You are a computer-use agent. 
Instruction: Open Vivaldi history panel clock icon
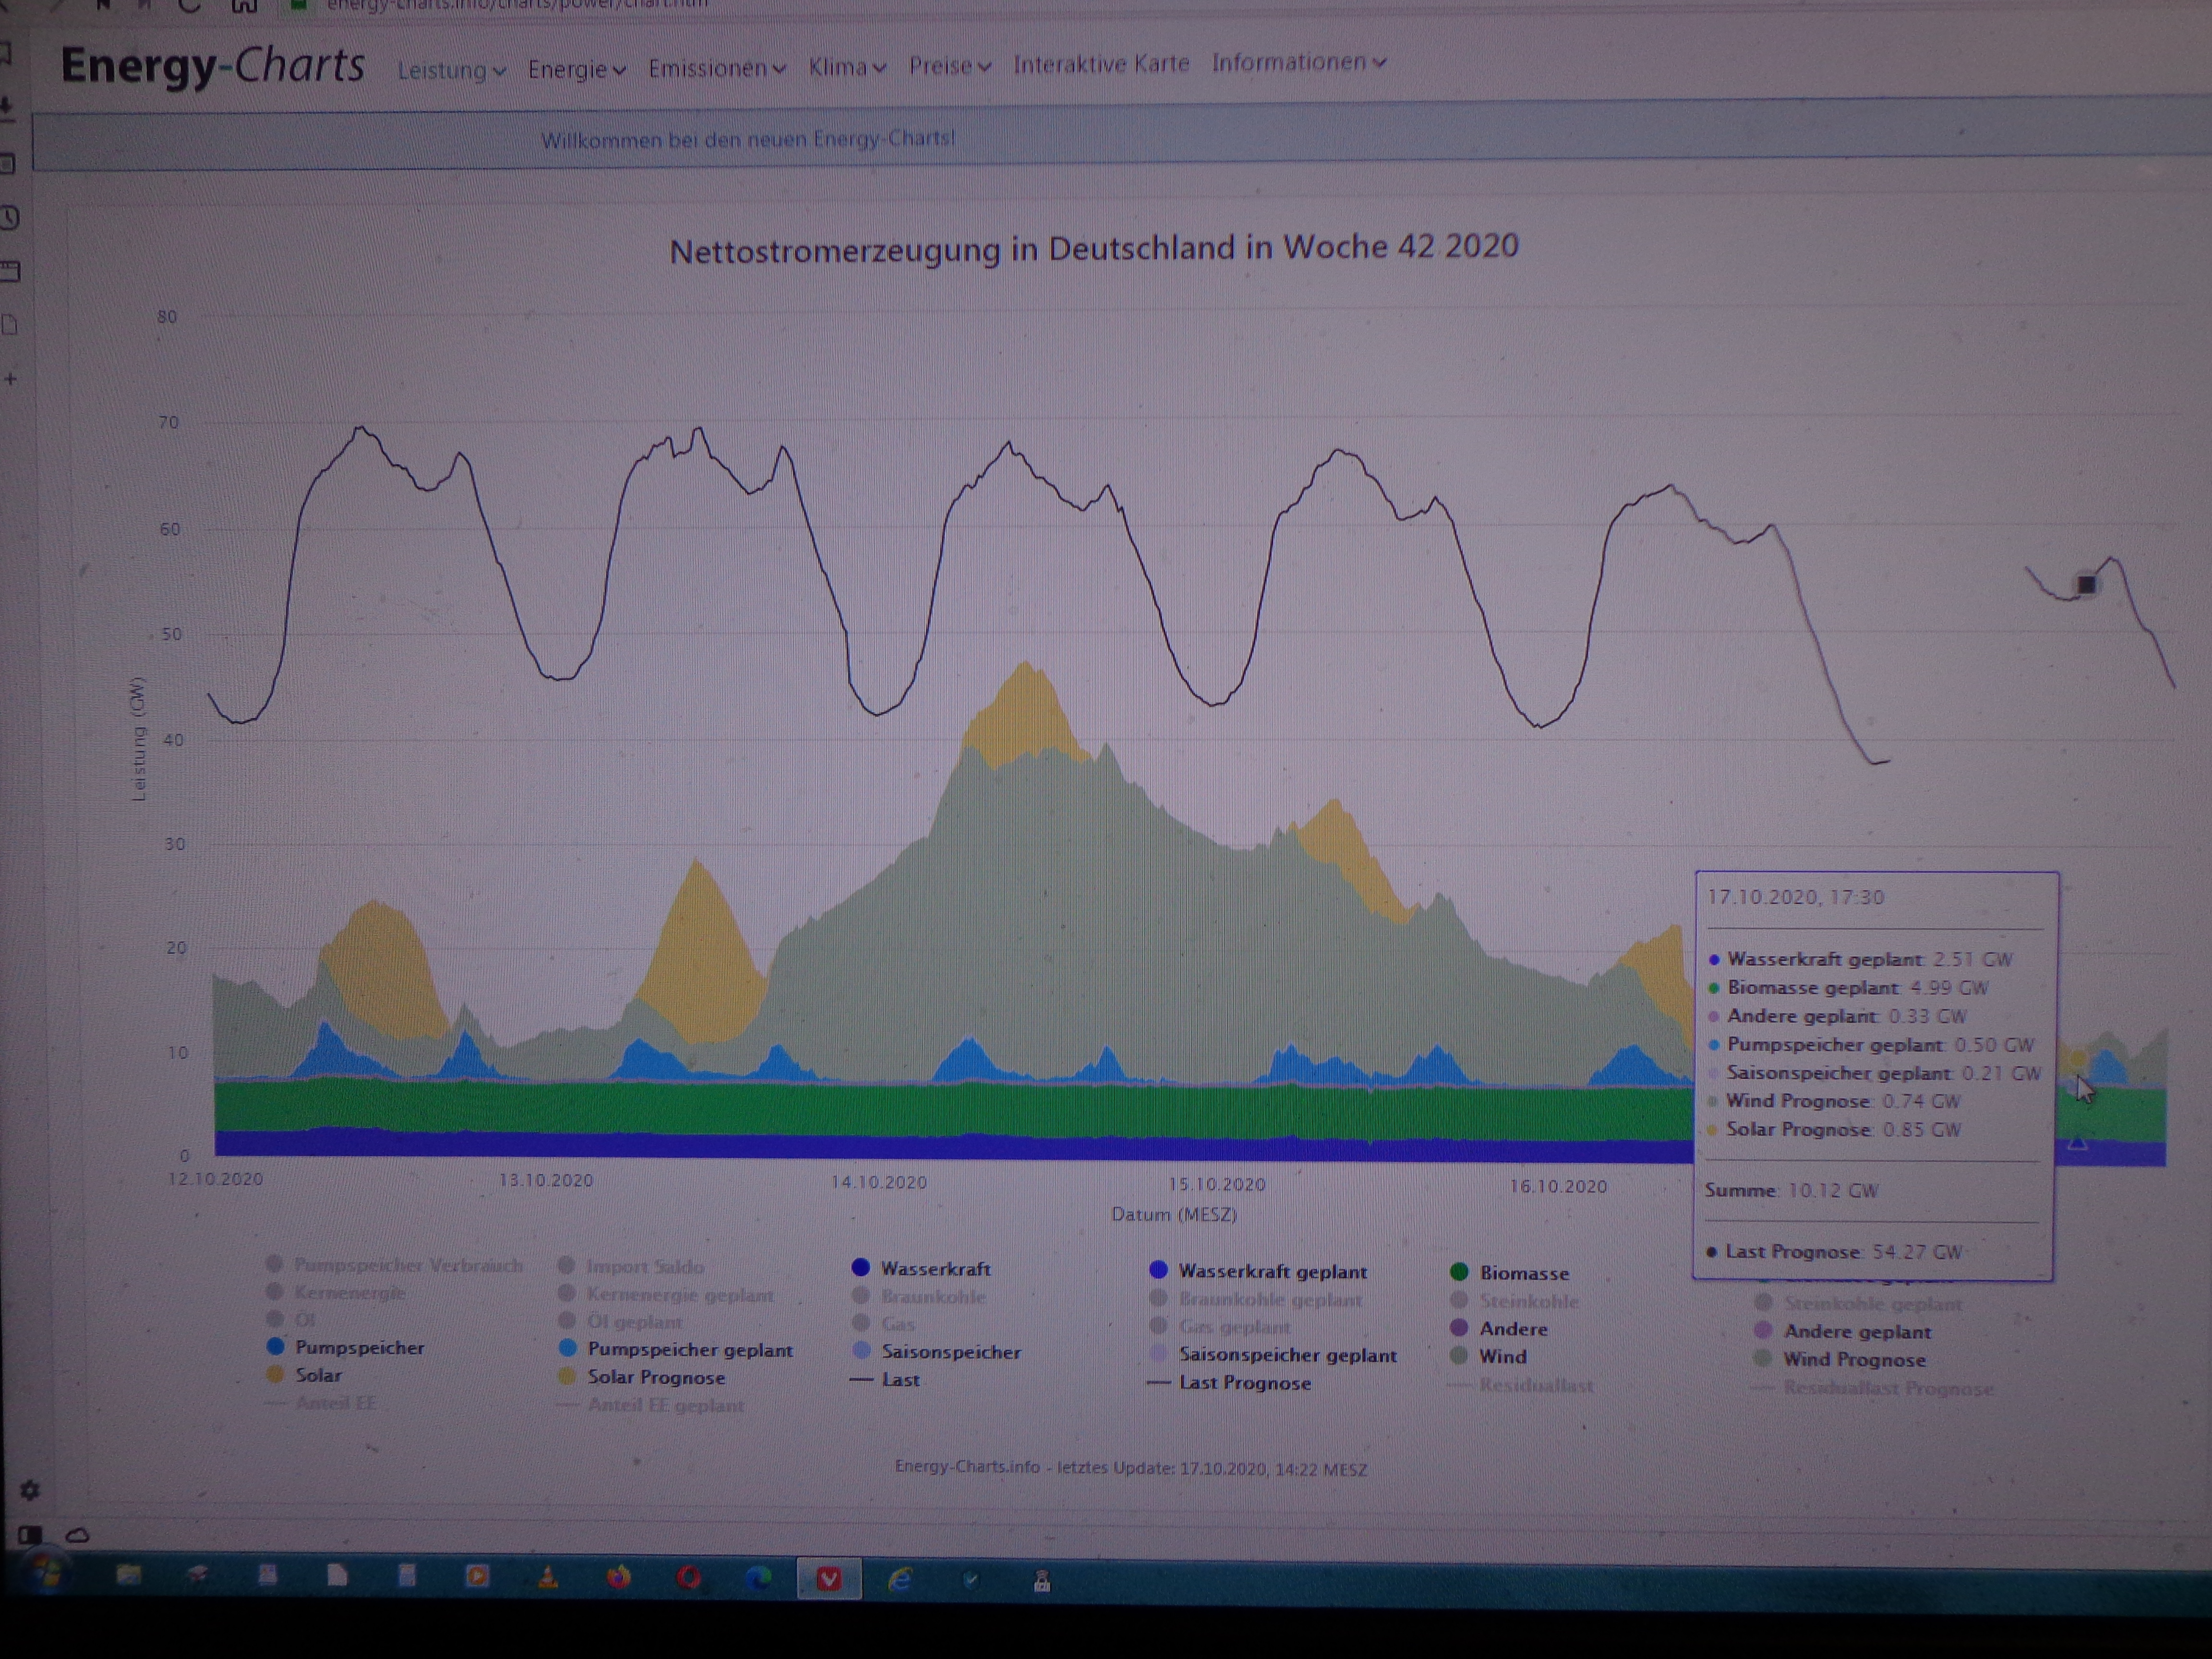10,218
